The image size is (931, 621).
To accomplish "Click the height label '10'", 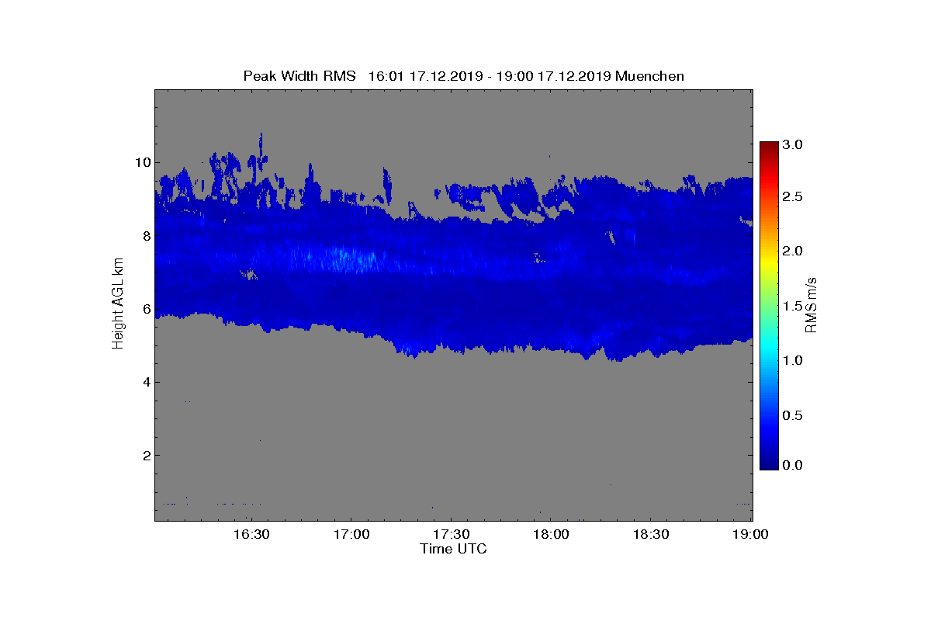I will click(x=143, y=162).
